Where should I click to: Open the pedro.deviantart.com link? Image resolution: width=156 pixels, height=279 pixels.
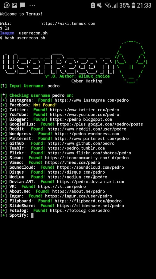90,182
